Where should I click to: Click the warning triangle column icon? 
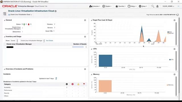(x=78, y=84)
